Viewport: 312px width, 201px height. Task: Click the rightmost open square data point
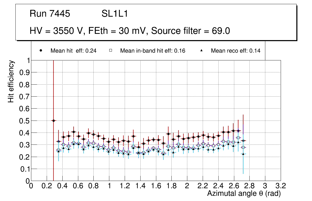[243, 147]
